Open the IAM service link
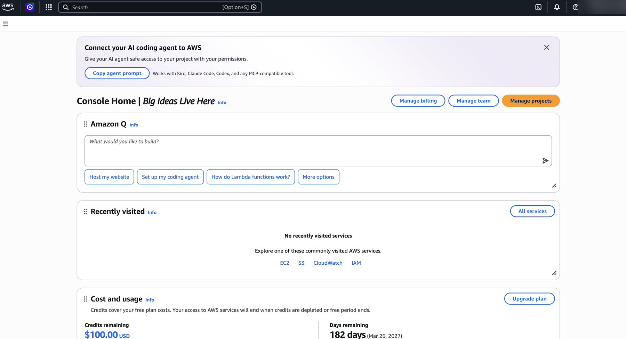 pos(356,263)
